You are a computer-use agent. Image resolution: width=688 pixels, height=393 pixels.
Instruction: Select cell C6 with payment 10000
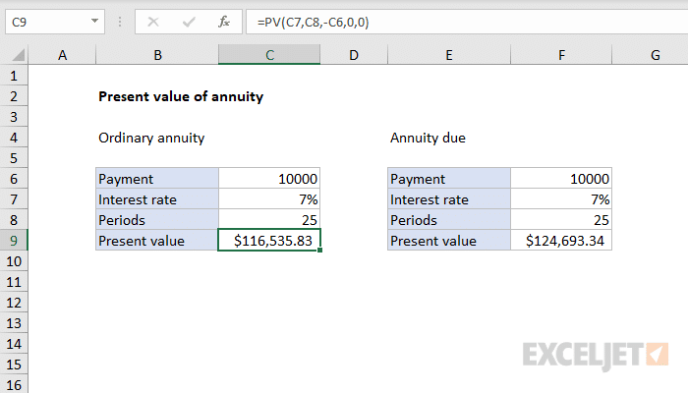[x=269, y=179]
